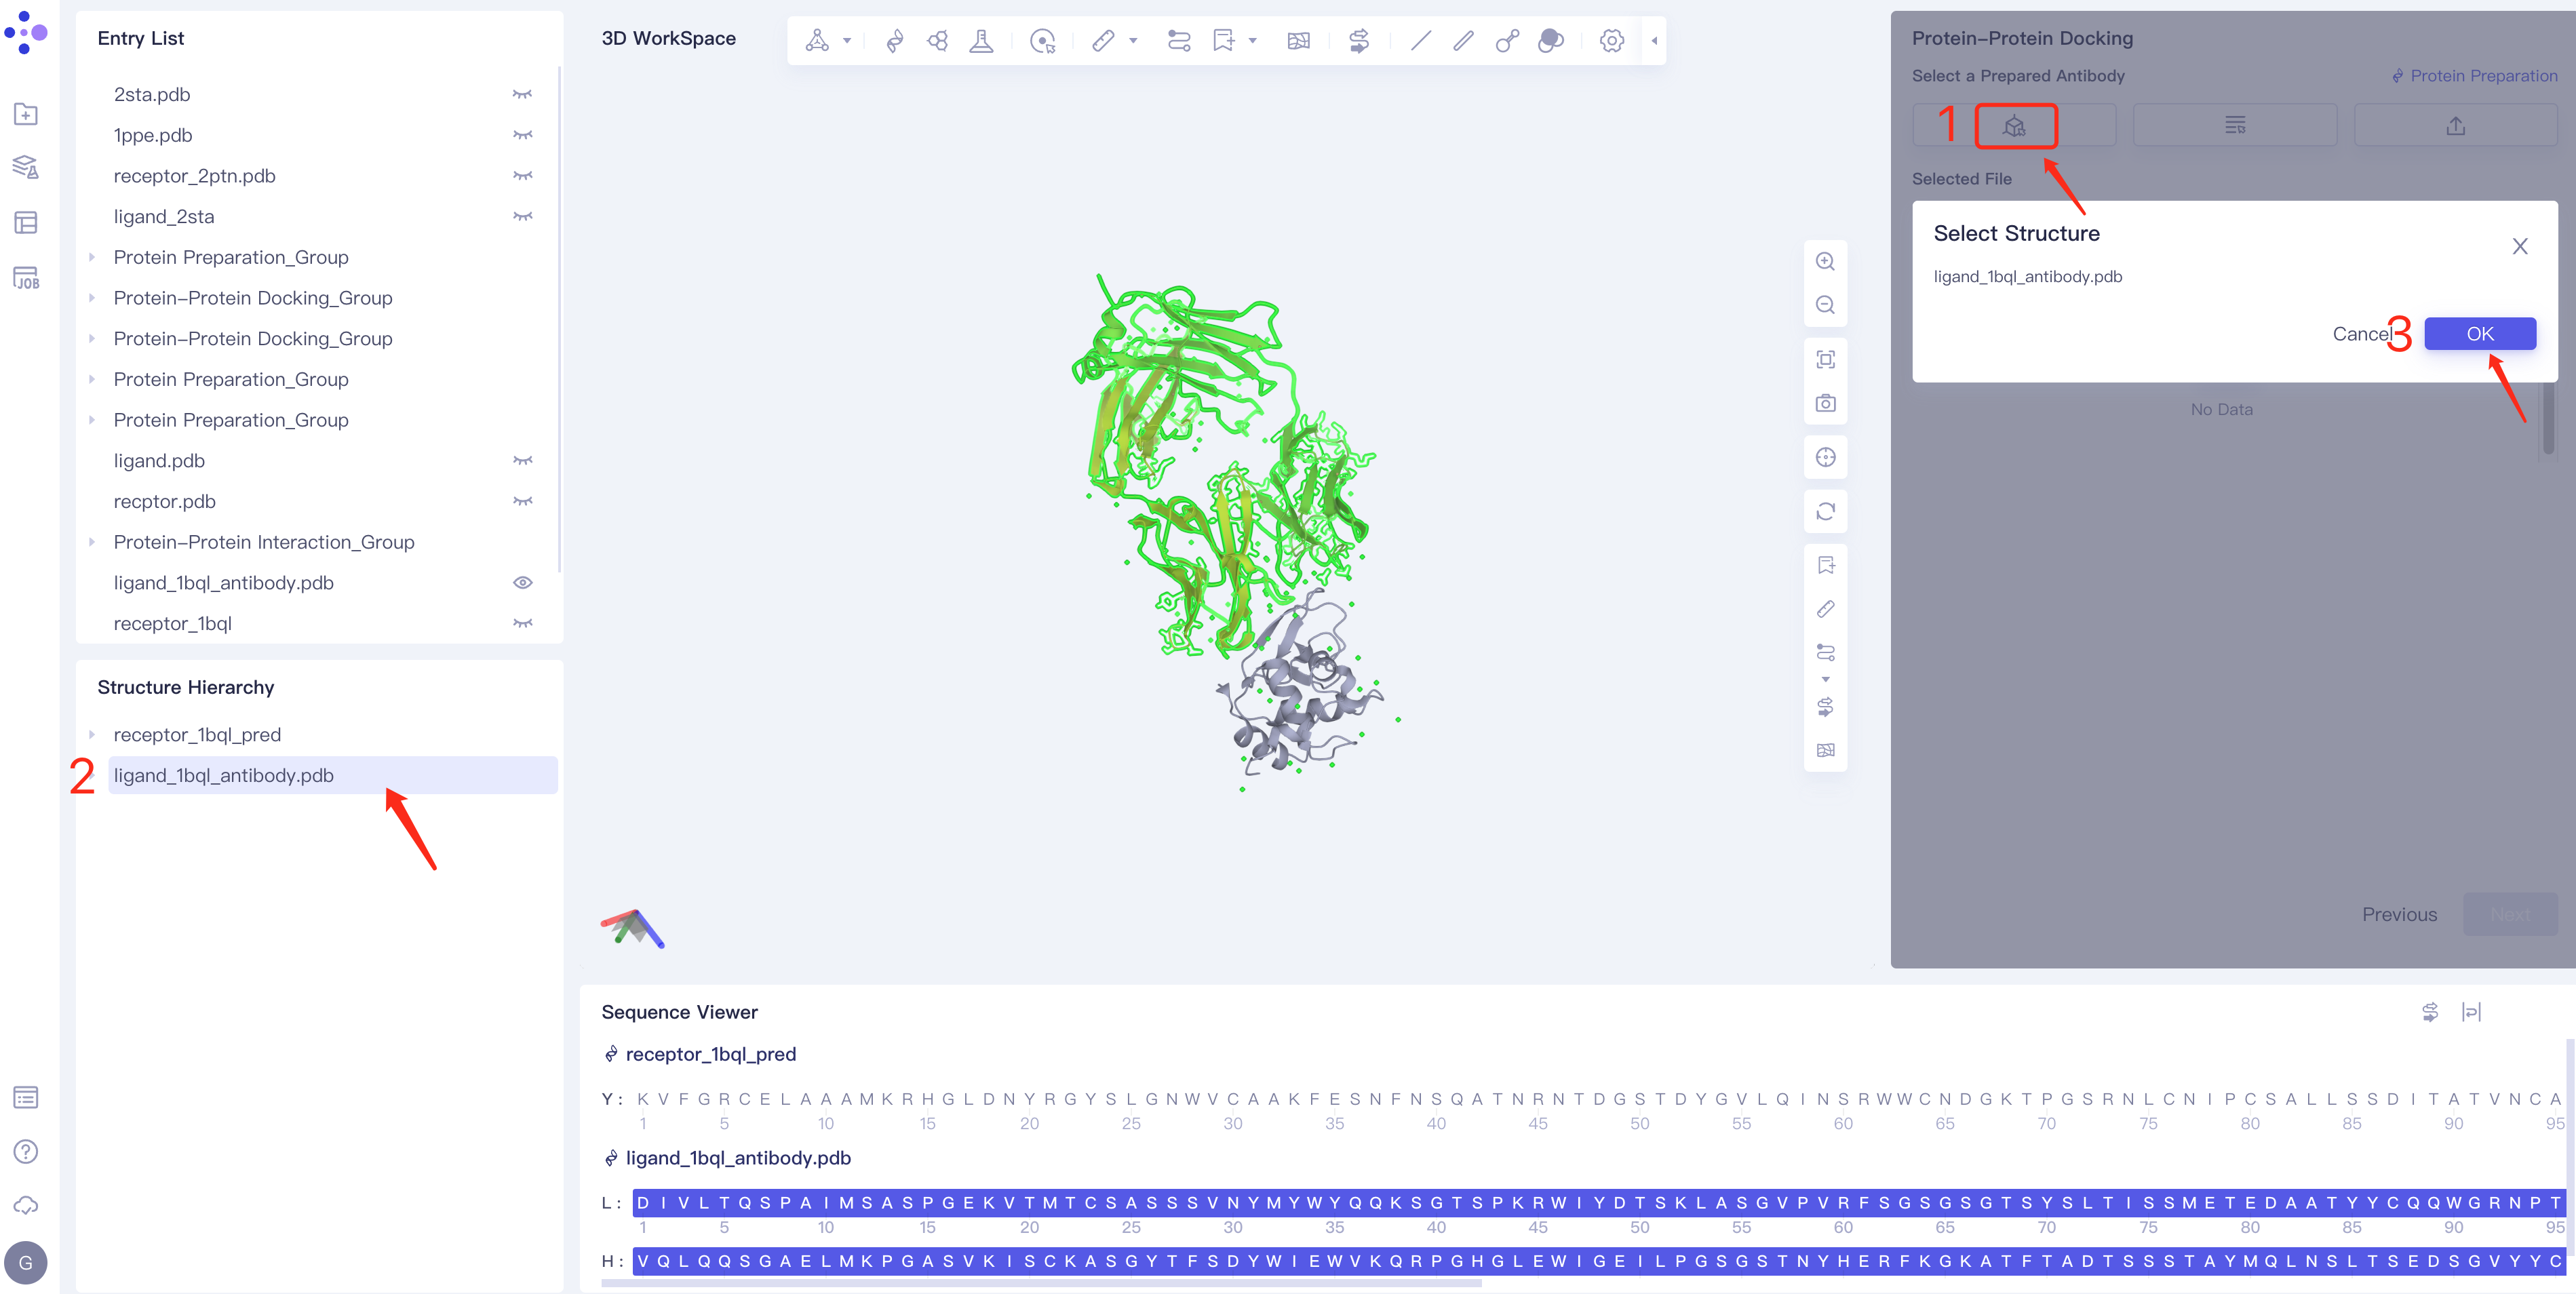2576x1294 pixels.
Task: Open the JOB sidebar panel
Action: point(26,277)
